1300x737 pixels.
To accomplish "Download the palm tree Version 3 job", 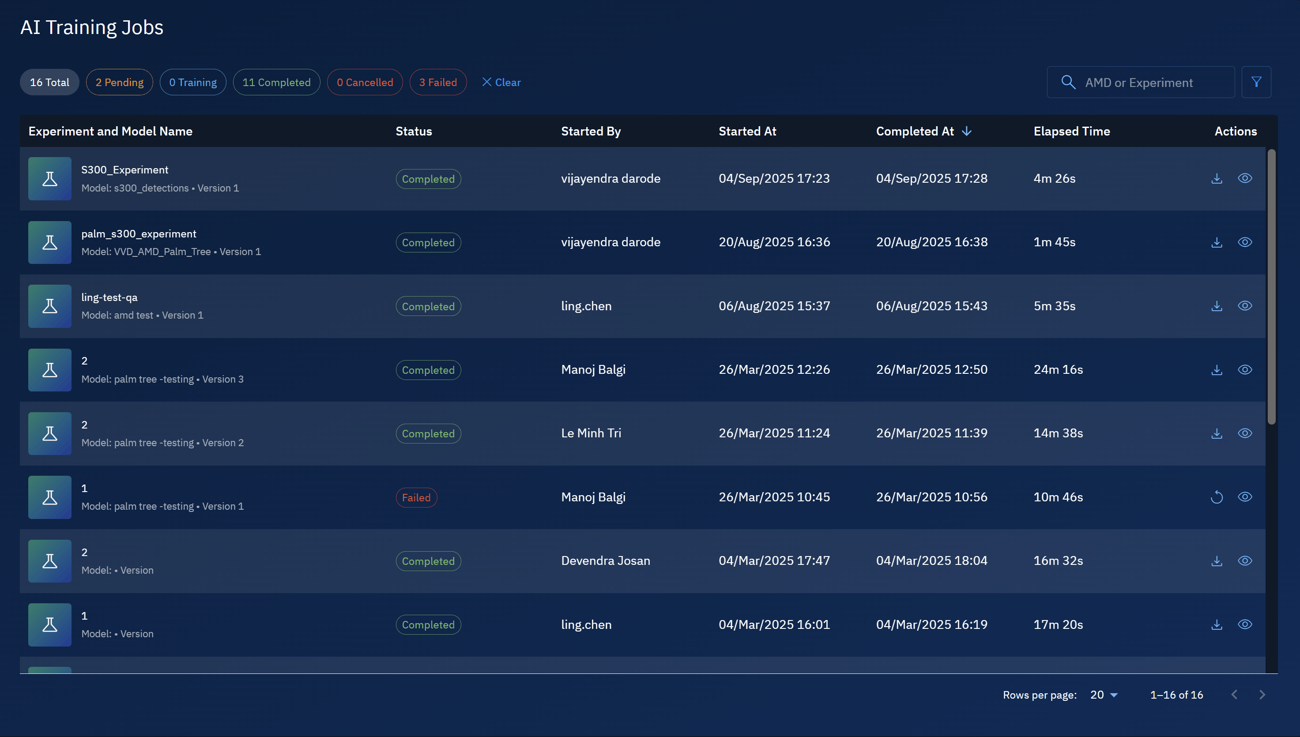I will pyautogui.click(x=1217, y=369).
